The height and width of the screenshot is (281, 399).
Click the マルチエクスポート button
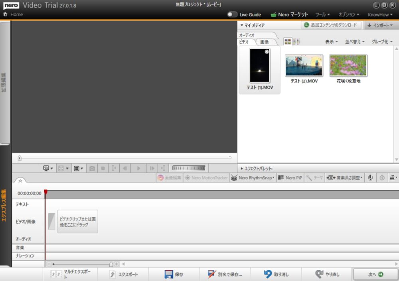coord(71,274)
